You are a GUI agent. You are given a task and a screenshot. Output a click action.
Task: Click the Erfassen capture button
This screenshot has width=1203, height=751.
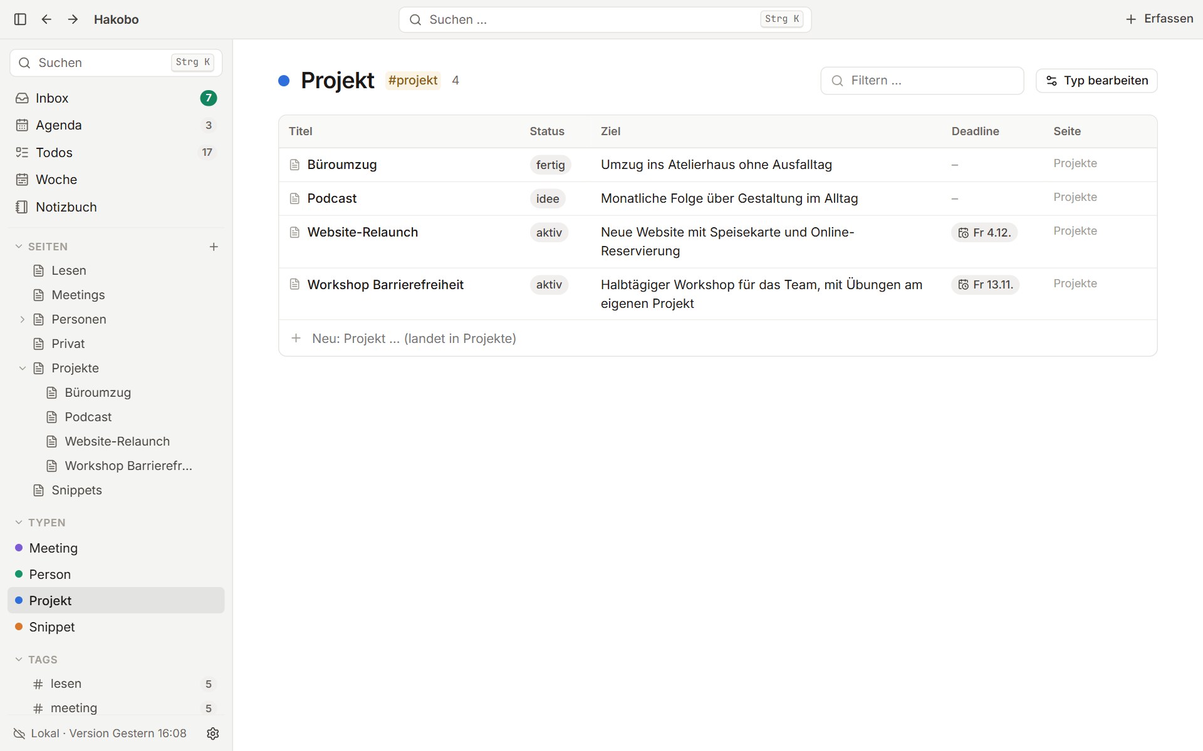pos(1159,19)
